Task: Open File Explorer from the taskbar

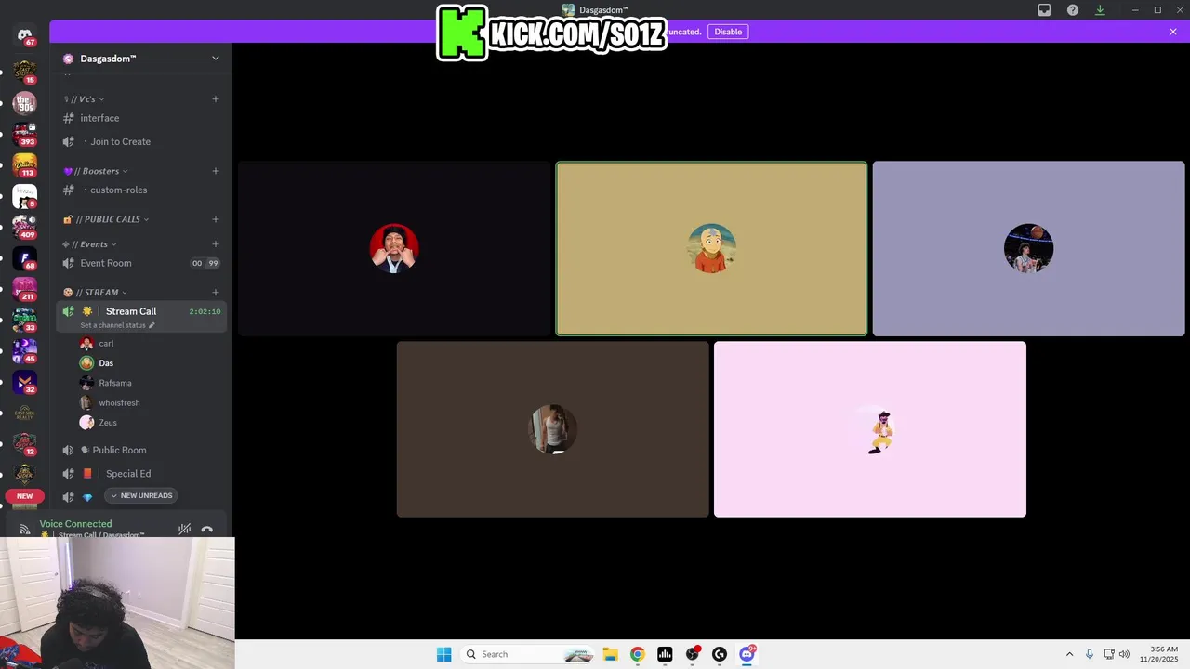Action: click(x=610, y=654)
